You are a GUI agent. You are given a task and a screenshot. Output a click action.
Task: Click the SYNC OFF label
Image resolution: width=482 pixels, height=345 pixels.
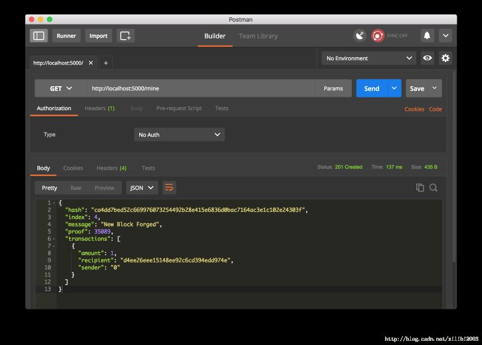coord(397,36)
